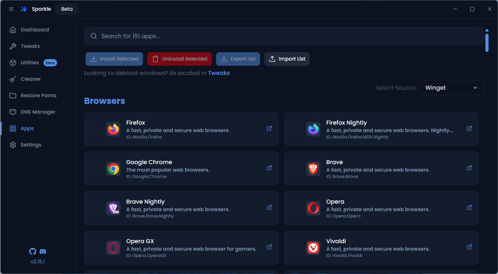Click the Dashboard home icon in sidebar
This screenshot has width=498, height=274.
tap(13, 30)
